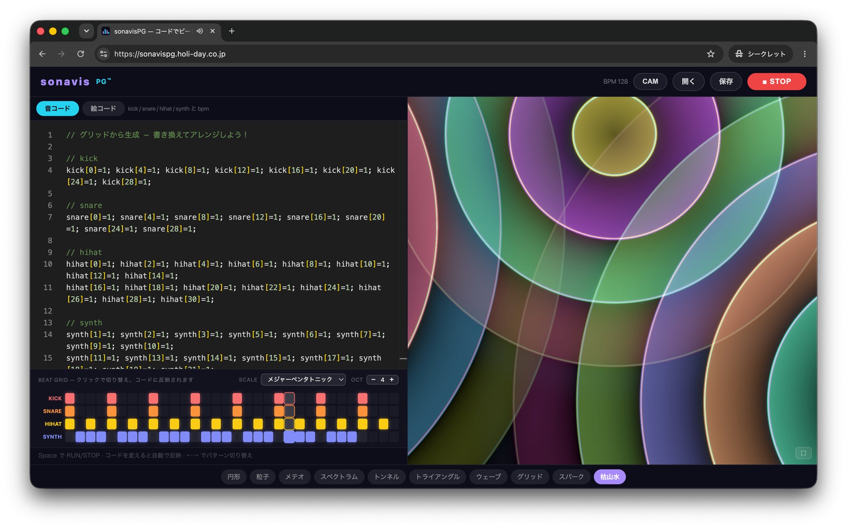The height and width of the screenshot is (528, 847).
Task: Open site information icon in address bar
Action: tap(104, 54)
